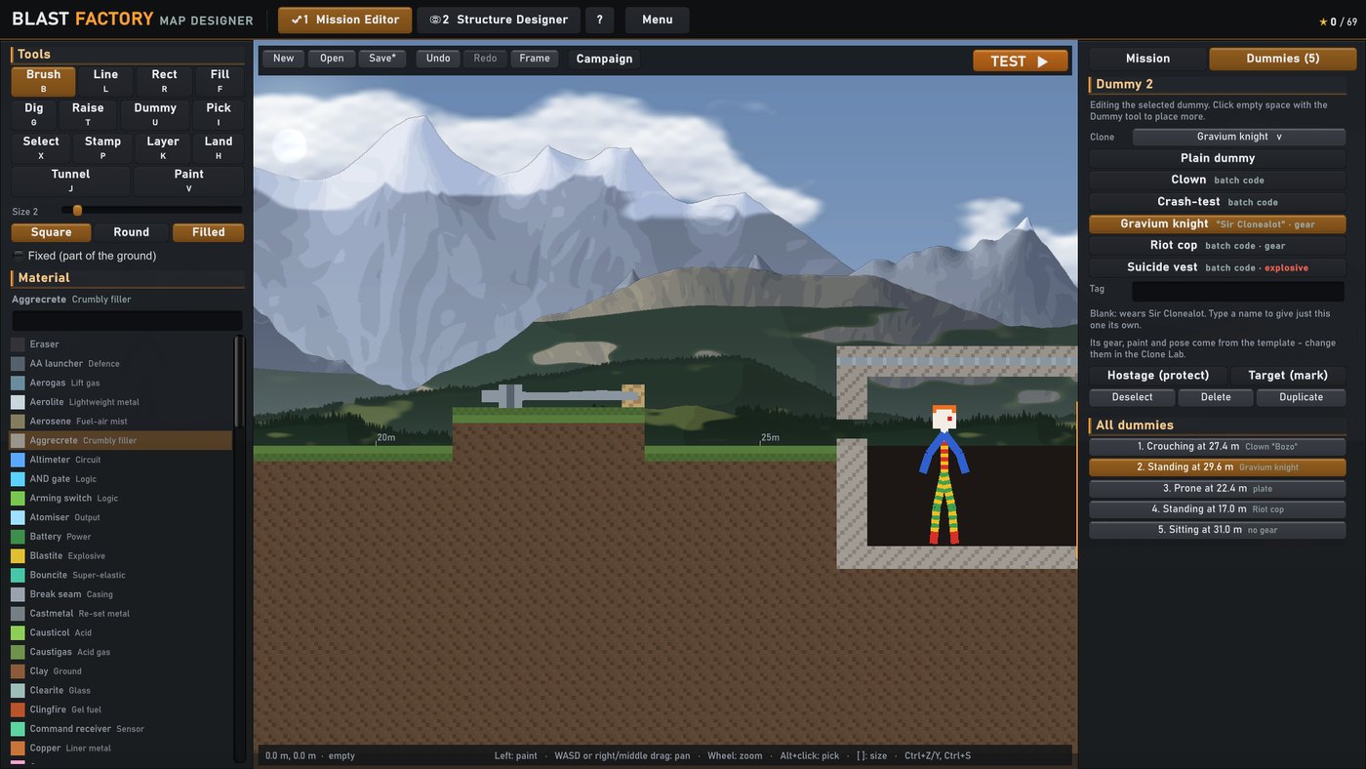Mark dummy as Hostage (protect)

(1158, 376)
